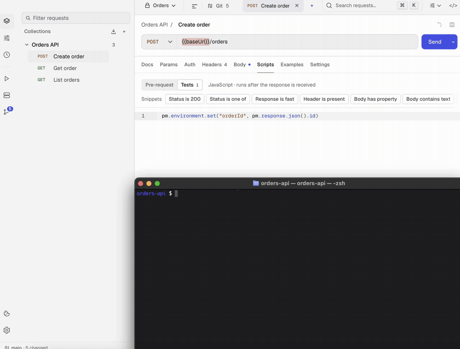Screen dimensions: 460x349
Task: Open the history clock icon in sidebar
Action: (7, 55)
